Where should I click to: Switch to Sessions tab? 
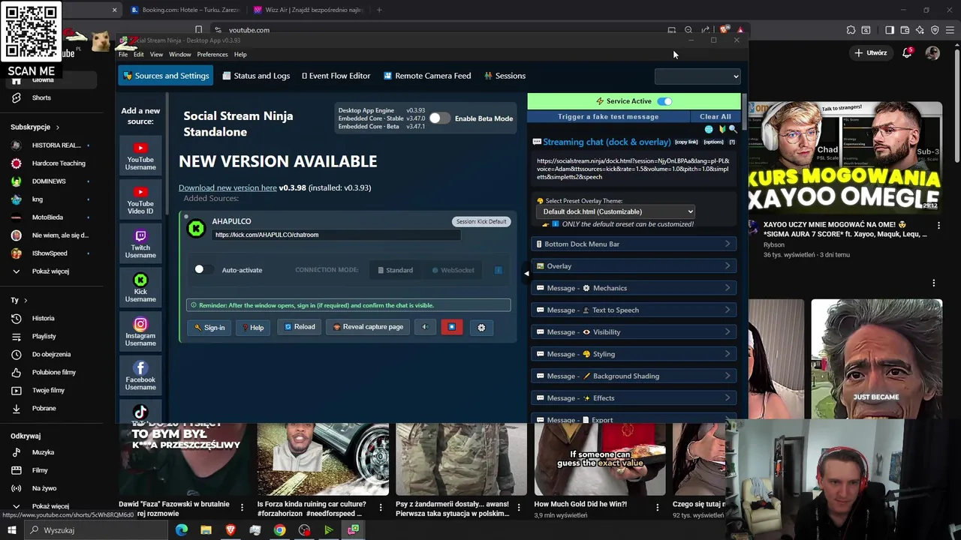coord(505,76)
